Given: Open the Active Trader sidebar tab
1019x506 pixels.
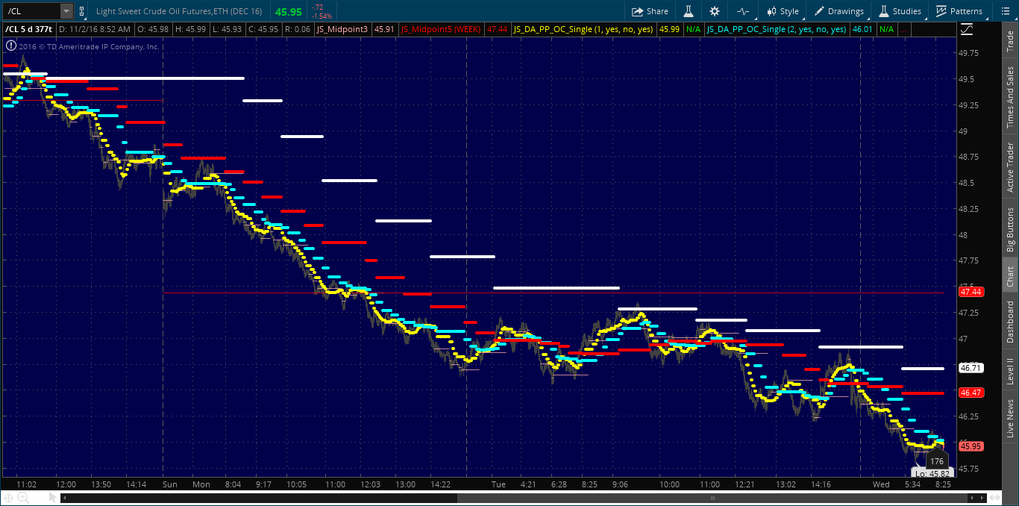Looking at the screenshot, I should [1011, 169].
